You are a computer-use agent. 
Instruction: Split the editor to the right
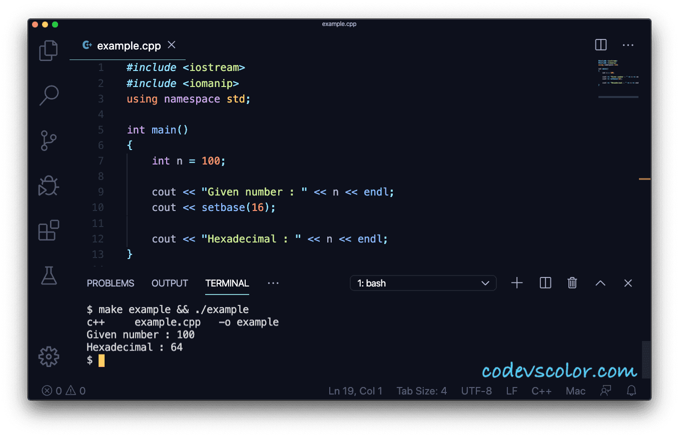click(601, 45)
